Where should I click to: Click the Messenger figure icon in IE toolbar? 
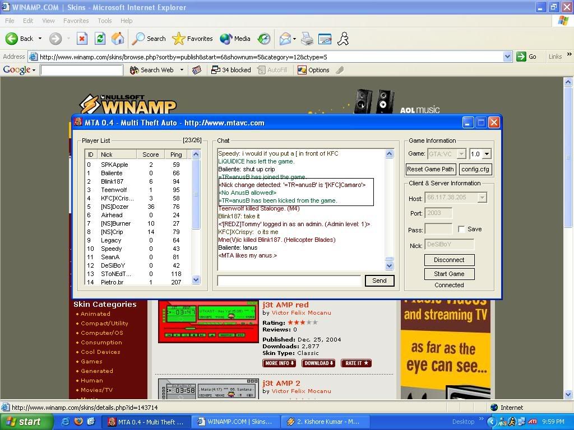343,39
